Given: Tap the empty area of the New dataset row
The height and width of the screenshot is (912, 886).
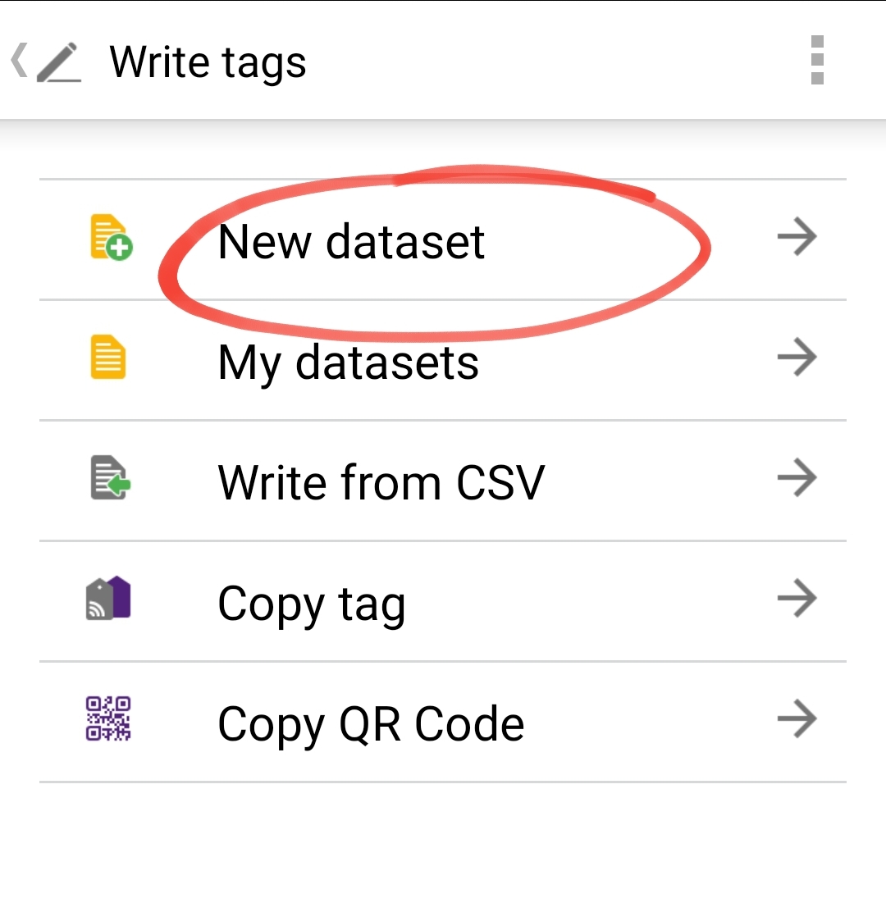Looking at the screenshot, I should pyautogui.click(x=628, y=239).
